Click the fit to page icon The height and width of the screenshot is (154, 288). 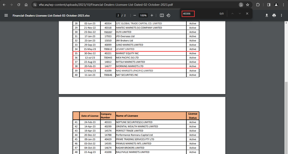click(162, 15)
